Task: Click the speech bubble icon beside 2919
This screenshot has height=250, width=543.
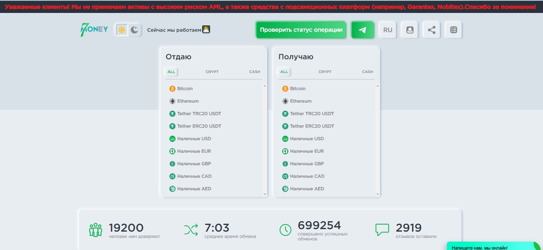Action: tap(382, 230)
